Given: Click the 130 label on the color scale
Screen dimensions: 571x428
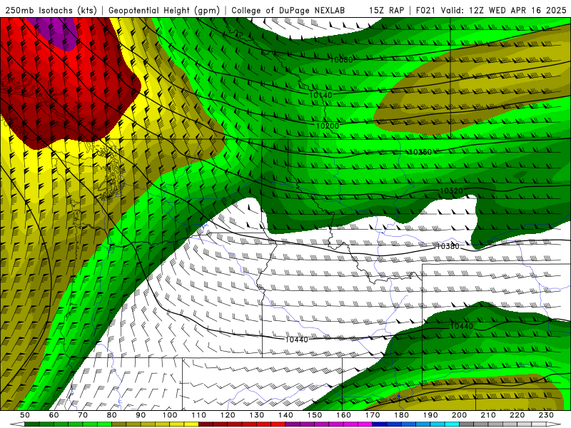Looking at the screenshot, I should pos(257,415).
